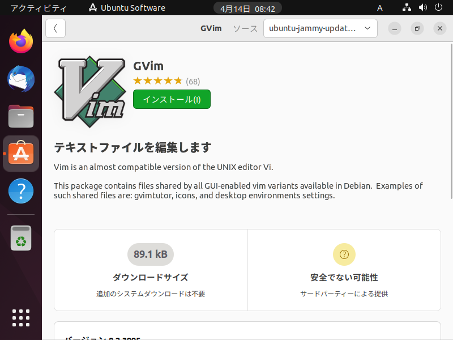
Task: Open the volume indicator
Action: pos(422,7)
